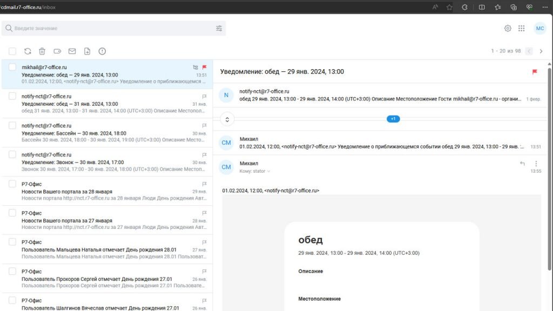Viewport: 553px width, 311px height.
Task: Flag the обед 31 янв. notification
Action: point(204,96)
